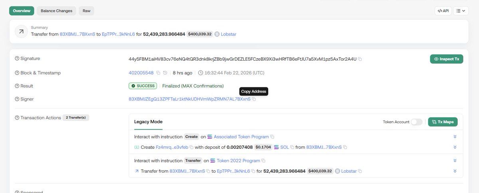Copy 83XBMJ...7BXxnS address in the Create row

pyautogui.click(x=345, y=147)
